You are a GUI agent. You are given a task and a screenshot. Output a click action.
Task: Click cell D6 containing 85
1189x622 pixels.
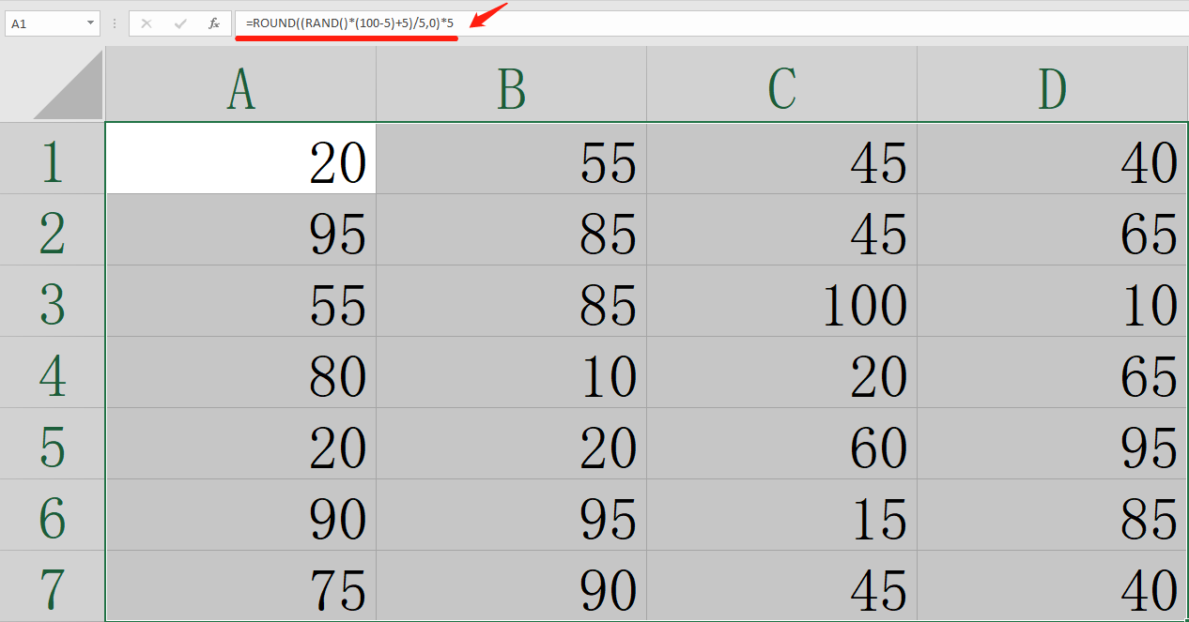pyautogui.click(x=1053, y=515)
